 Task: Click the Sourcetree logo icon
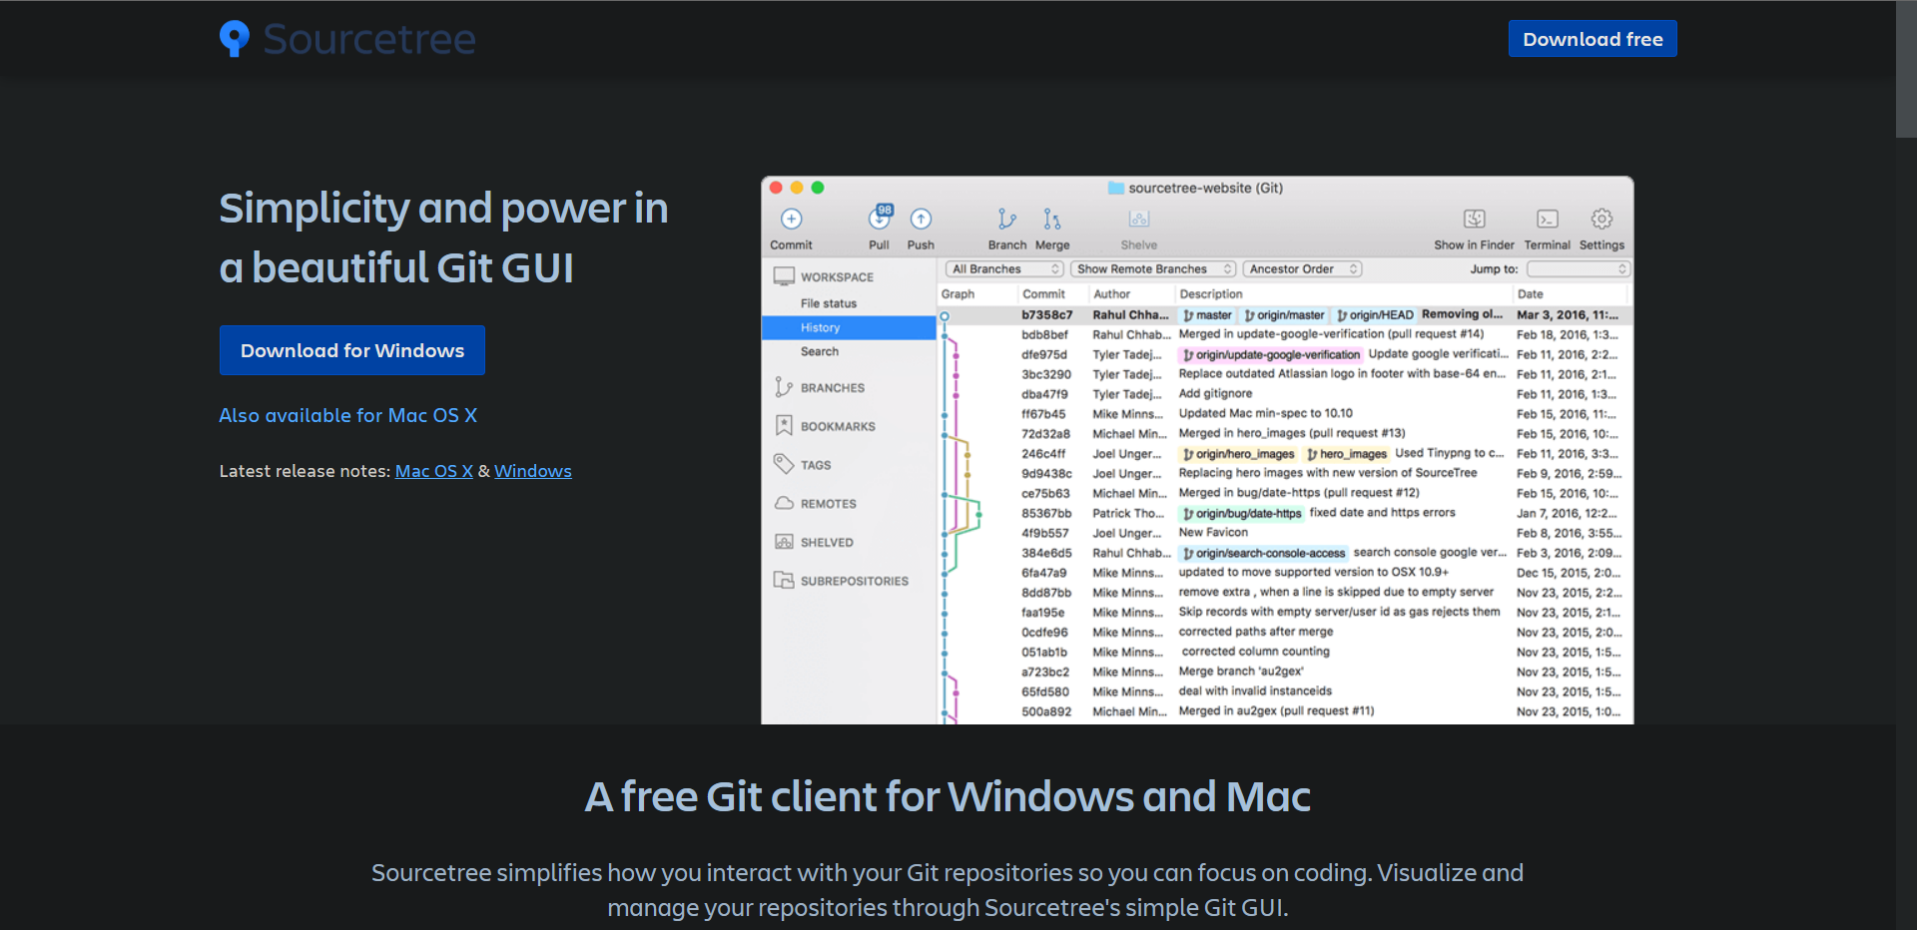point(235,39)
